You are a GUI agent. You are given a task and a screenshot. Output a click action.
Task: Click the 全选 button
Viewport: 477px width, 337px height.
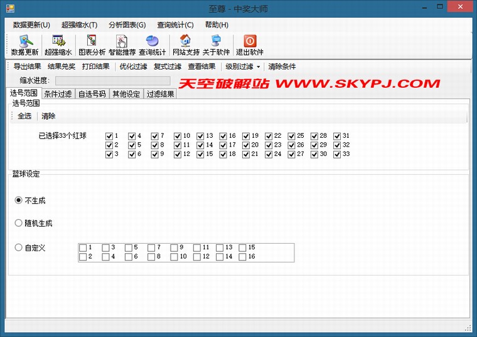tap(24, 116)
